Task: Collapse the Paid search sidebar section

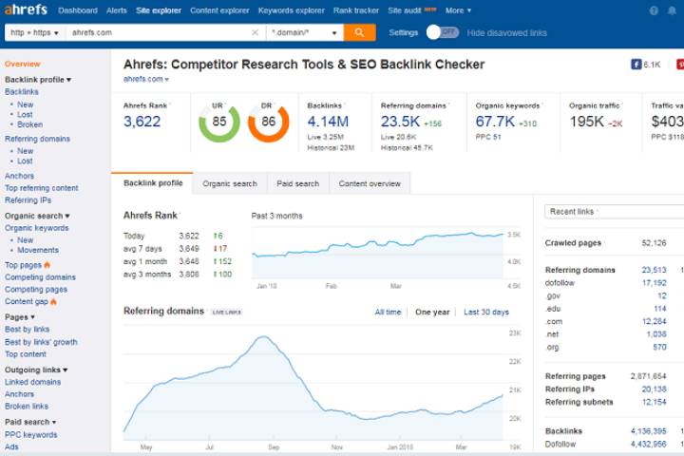Action: pyautogui.click(x=30, y=422)
